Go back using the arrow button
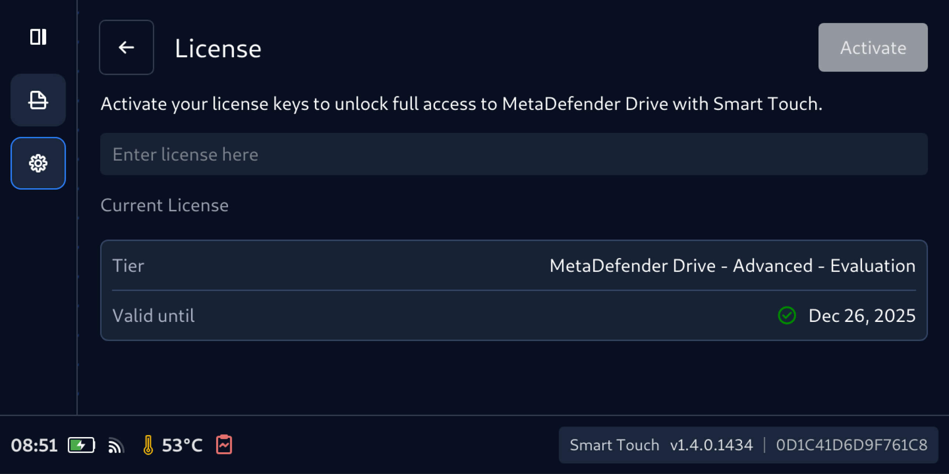949x474 pixels. [x=126, y=47]
